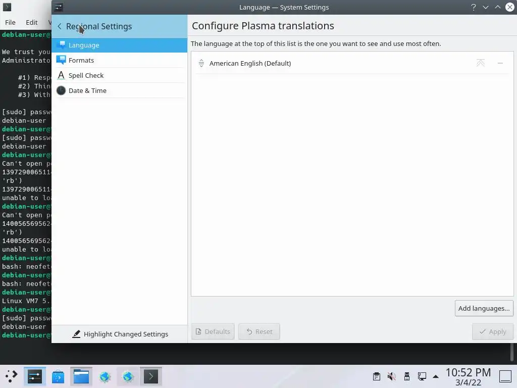Screen dimensions: 517x388
Task: Open second web browser globe in taskbar
Action: [x=128, y=376]
